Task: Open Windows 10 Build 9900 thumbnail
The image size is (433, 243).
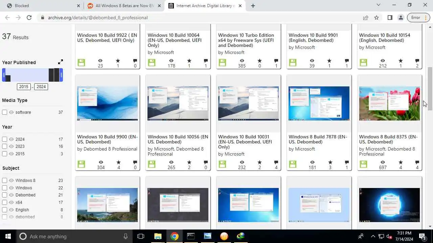Action: click(x=107, y=103)
